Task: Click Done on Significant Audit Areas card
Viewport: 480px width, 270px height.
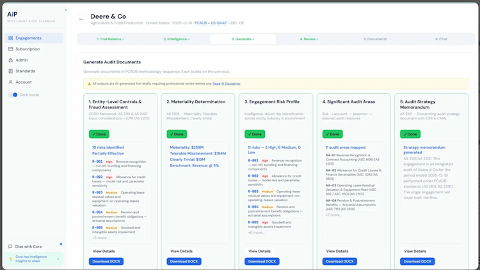Action: (332, 134)
